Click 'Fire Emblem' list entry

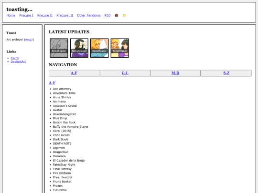(62, 173)
